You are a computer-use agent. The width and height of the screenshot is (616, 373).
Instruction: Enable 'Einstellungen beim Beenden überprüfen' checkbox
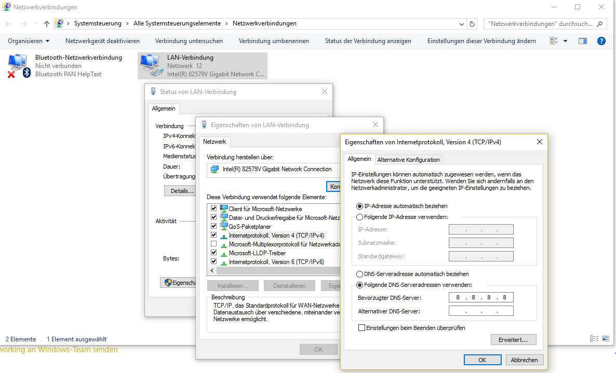(x=362, y=328)
